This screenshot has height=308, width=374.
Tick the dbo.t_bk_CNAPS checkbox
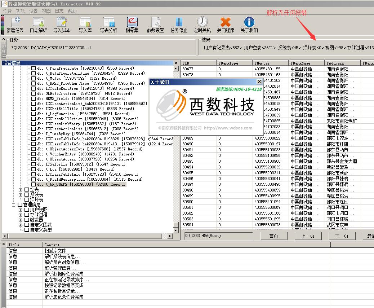coord(34,184)
